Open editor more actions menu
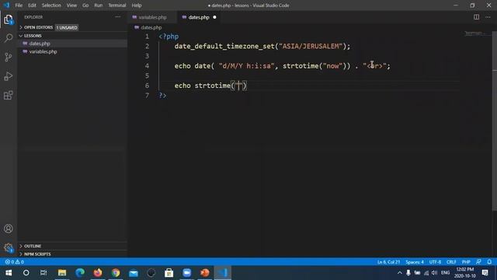Image resolution: width=497 pixels, height=280 pixels. click(x=488, y=17)
